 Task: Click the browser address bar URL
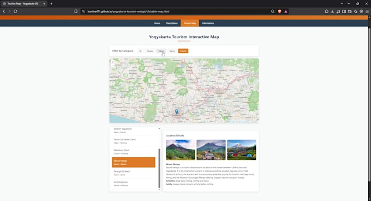pyautogui.click(x=128, y=11)
